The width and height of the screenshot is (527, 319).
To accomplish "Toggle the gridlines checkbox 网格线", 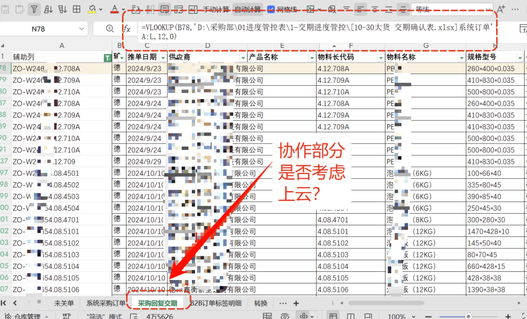I will [271, 9].
